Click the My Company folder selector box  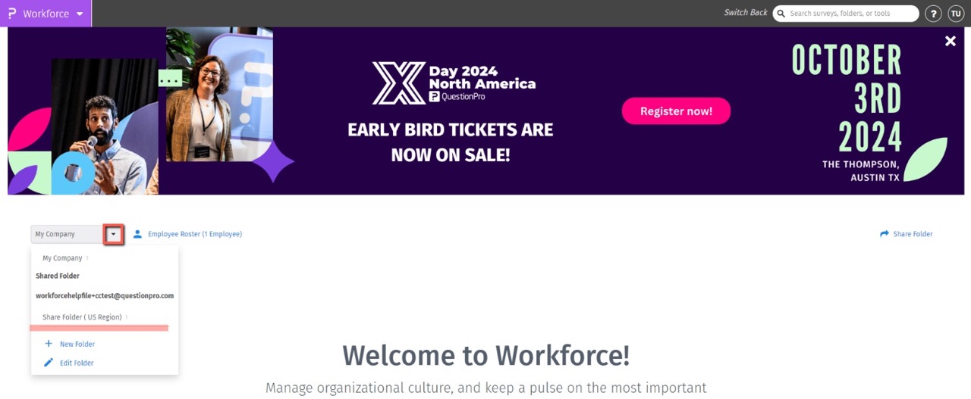[x=67, y=234]
